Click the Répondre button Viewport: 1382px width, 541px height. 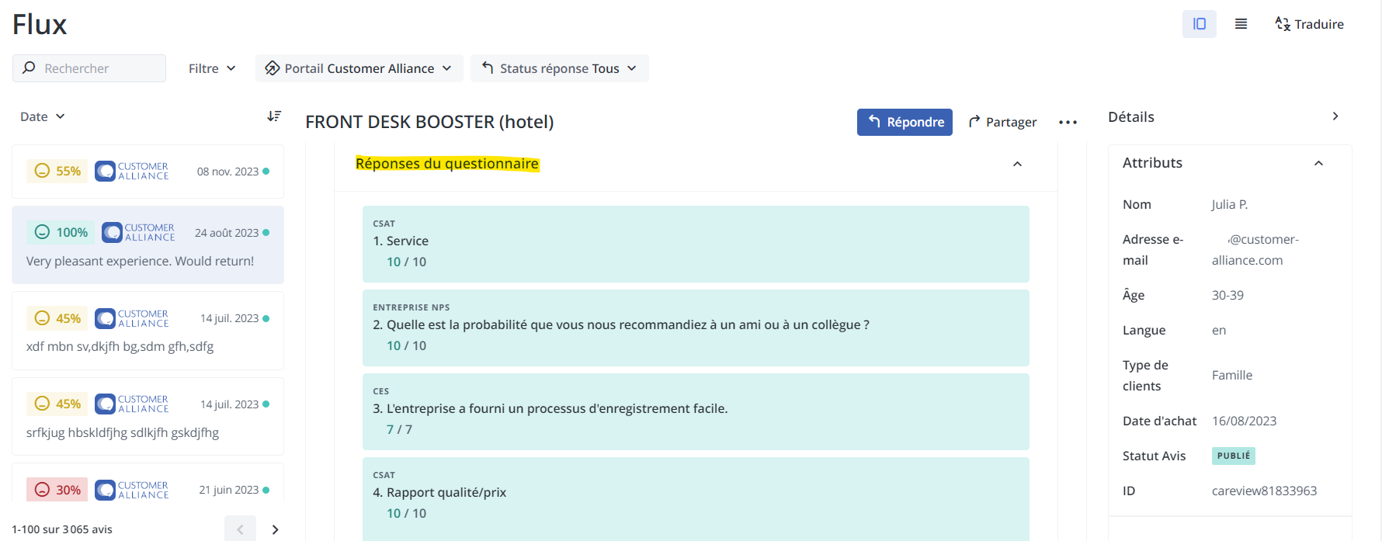(905, 122)
